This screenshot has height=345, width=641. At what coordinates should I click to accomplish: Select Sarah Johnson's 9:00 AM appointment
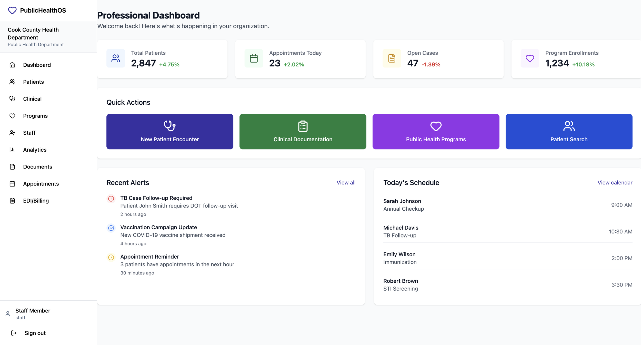507,205
